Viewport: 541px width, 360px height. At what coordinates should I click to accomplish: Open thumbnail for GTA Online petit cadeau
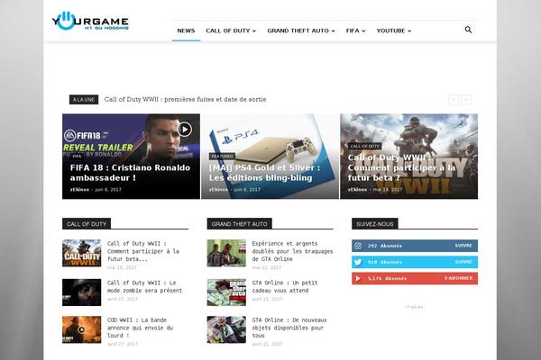226,292
